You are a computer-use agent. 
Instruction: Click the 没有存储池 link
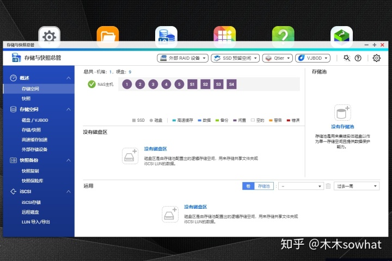point(342,127)
